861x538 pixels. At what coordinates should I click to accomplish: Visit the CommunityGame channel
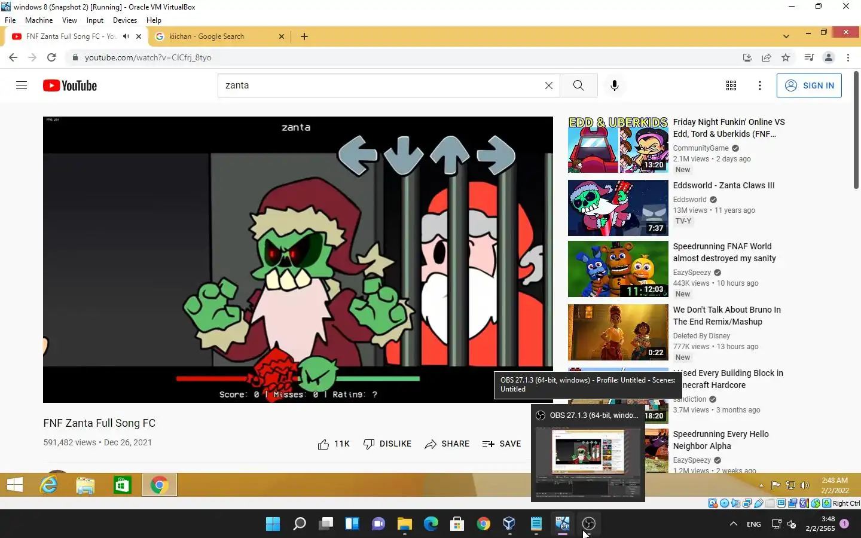[x=701, y=148]
